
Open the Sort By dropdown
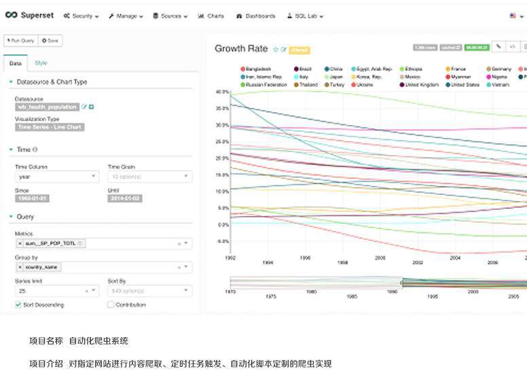[150, 291]
